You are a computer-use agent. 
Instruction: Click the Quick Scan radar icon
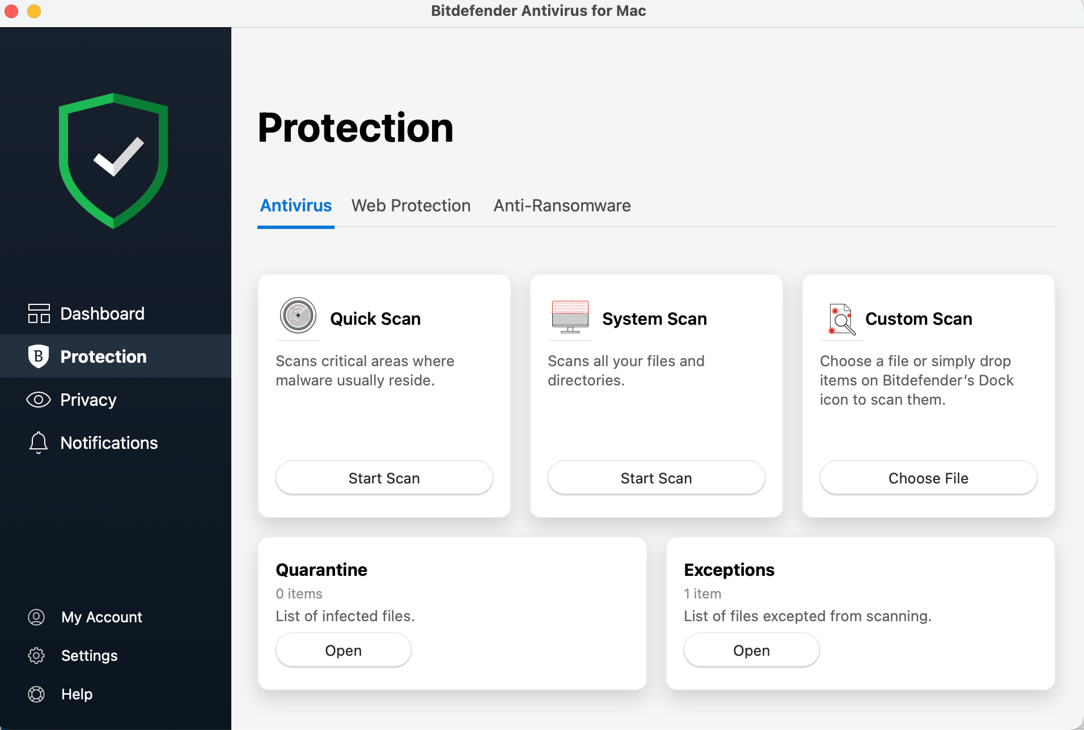click(x=298, y=316)
